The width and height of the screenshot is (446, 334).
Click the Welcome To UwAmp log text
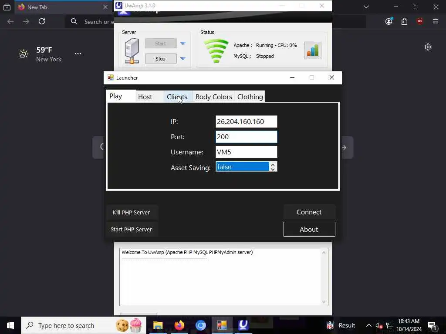187,252
